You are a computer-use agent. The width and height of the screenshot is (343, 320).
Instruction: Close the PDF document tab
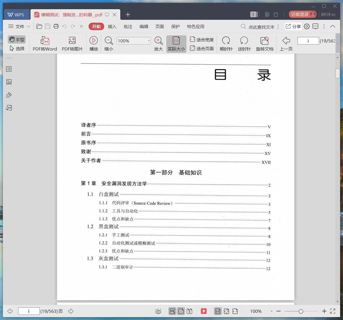pyautogui.click(x=115, y=15)
